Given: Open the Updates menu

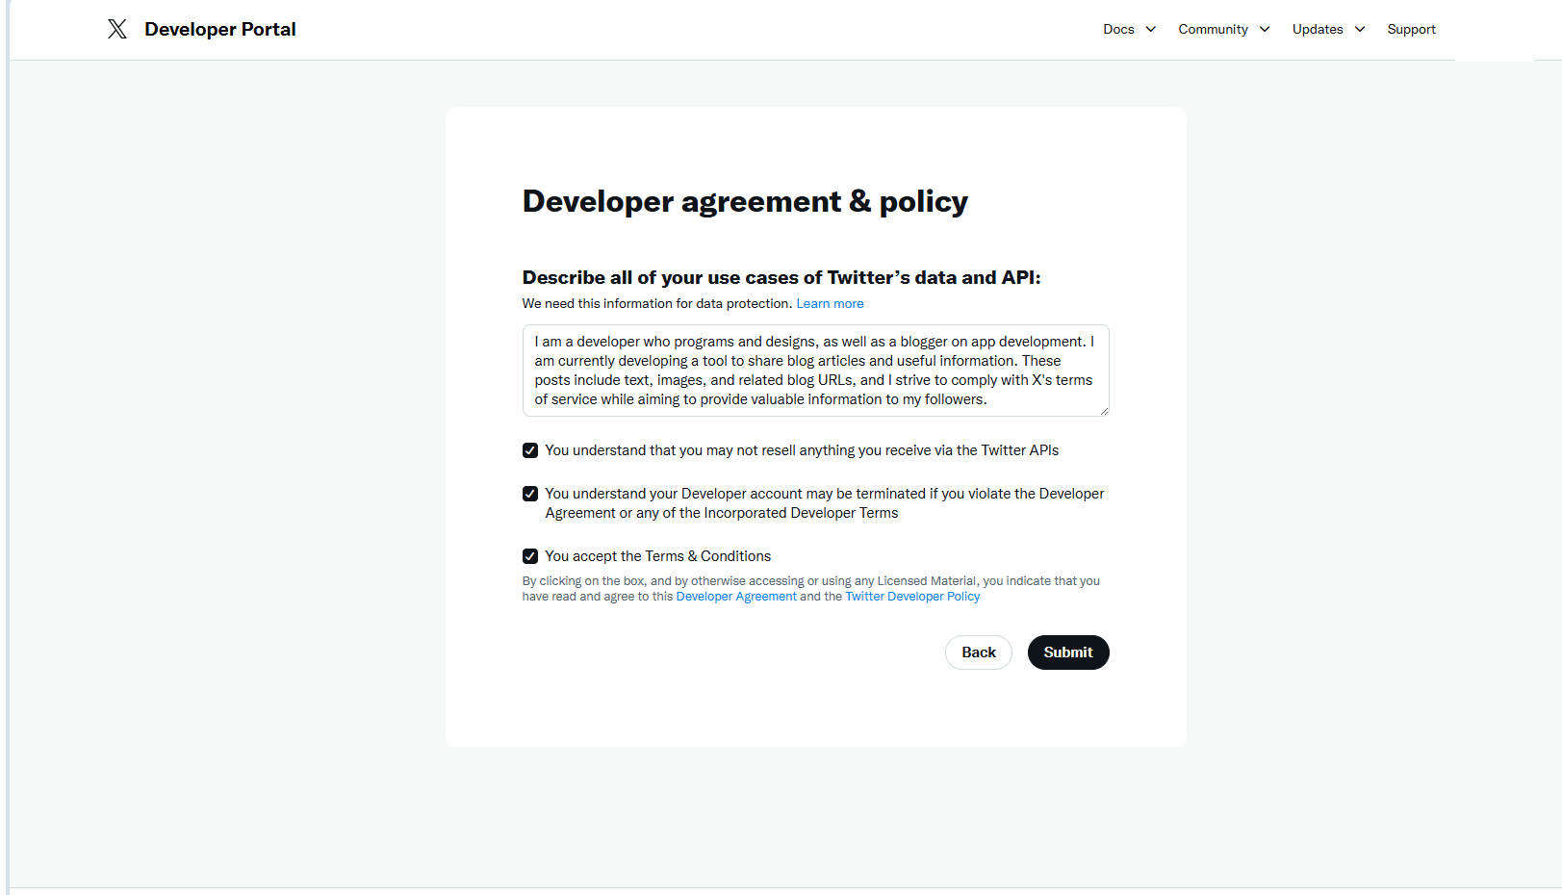Looking at the screenshot, I should [x=1318, y=29].
